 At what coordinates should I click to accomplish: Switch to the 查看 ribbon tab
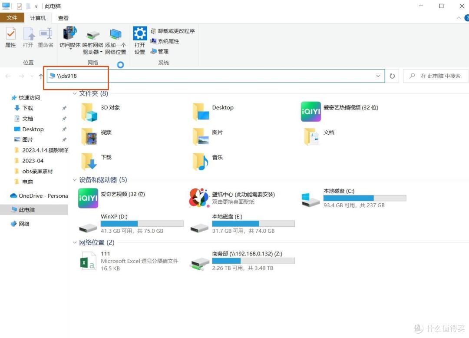(x=63, y=18)
